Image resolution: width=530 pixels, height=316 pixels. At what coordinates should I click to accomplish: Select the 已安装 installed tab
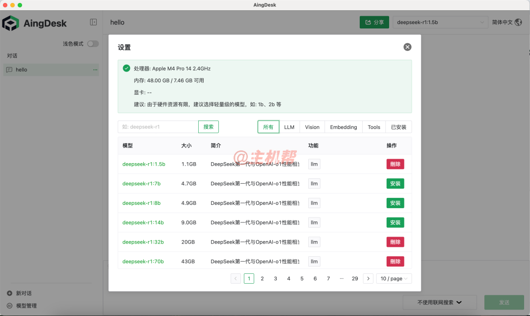[398, 127]
